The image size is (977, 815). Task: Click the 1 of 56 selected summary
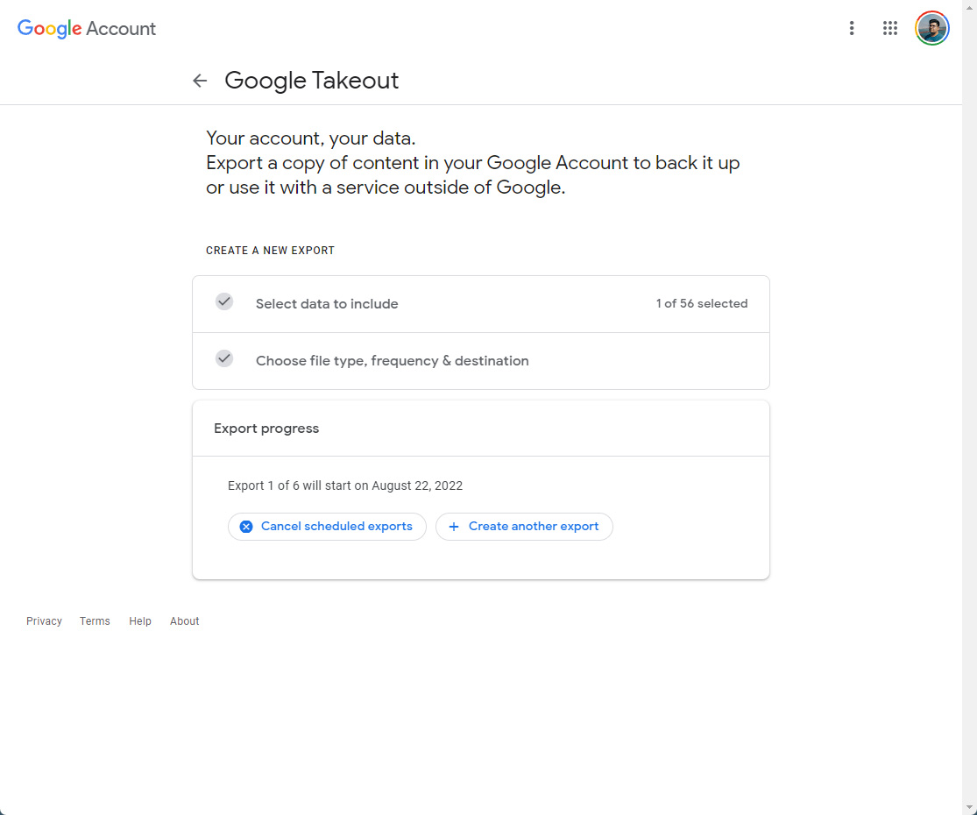(x=701, y=304)
